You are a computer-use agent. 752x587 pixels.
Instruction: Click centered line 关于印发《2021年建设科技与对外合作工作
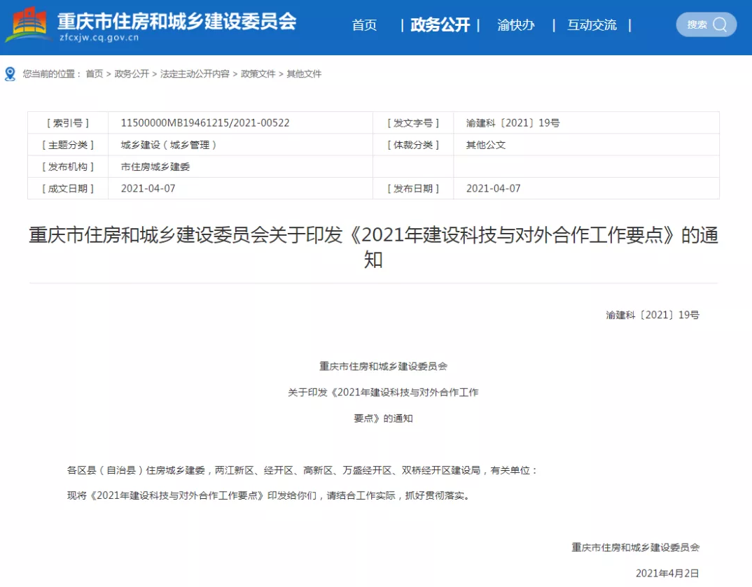coord(383,392)
